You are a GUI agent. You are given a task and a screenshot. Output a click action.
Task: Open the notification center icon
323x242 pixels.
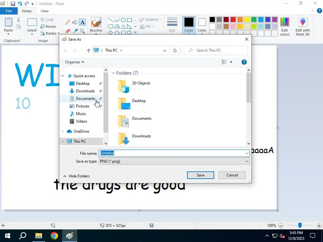pos(313,236)
